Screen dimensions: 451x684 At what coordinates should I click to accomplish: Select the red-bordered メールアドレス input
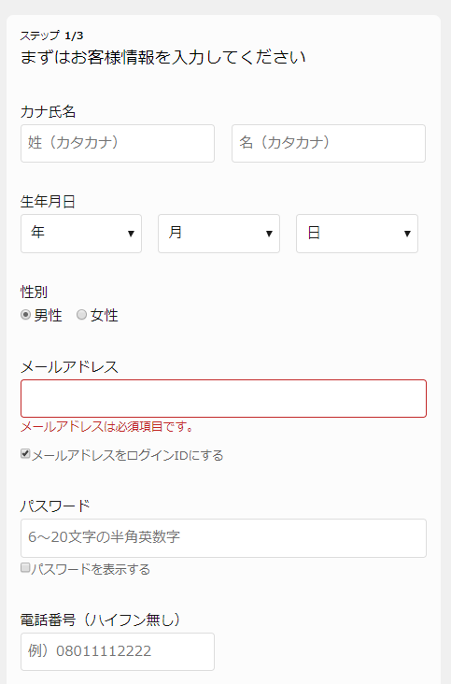(x=223, y=398)
